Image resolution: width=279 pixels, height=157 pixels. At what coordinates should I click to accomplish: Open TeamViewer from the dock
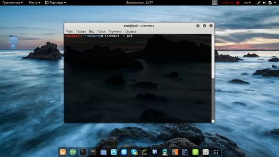coord(124,152)
